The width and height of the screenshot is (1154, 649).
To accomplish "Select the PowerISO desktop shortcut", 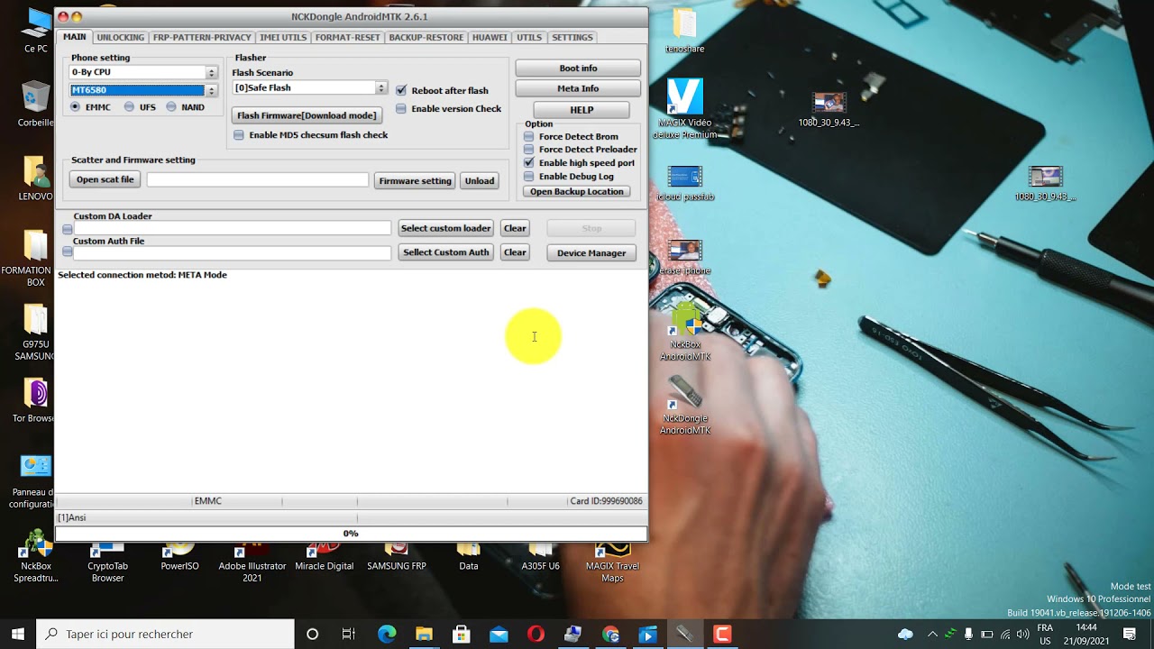I will tap(180, 555).
